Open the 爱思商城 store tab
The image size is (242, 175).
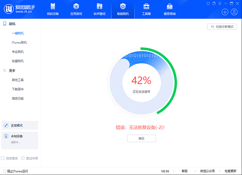[170, 9]
